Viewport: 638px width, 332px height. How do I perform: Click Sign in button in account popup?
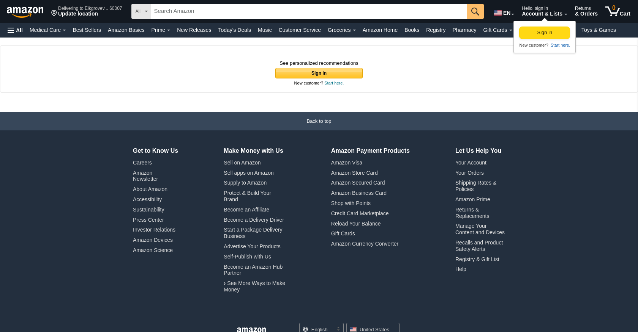(545, 33)
